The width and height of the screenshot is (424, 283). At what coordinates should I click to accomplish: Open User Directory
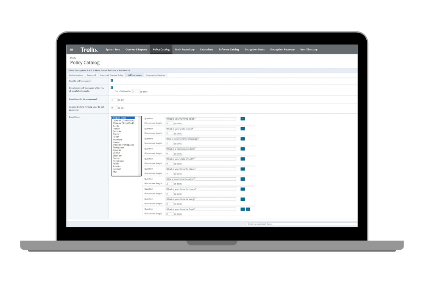(309, 50)
